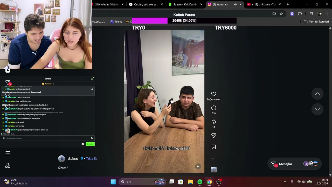332x187 pixels.
Task: Open the 26°C weather widget
Action: tap(16, 182)
